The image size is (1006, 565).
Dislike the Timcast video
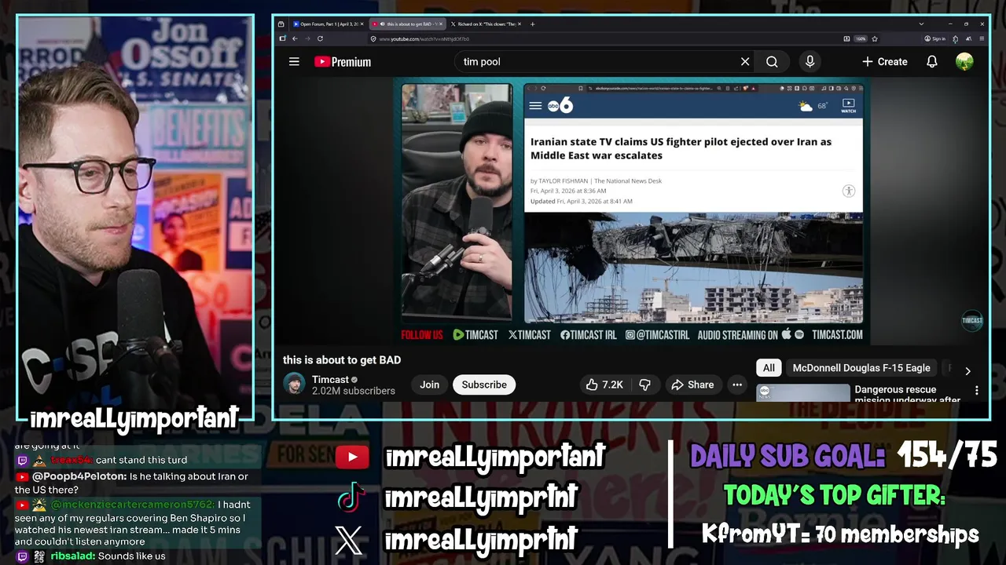[645, 385]
